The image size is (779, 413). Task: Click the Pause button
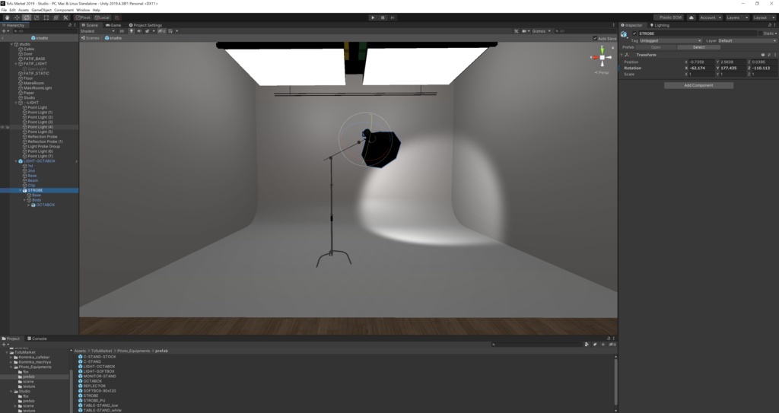(x=383, y=17)
